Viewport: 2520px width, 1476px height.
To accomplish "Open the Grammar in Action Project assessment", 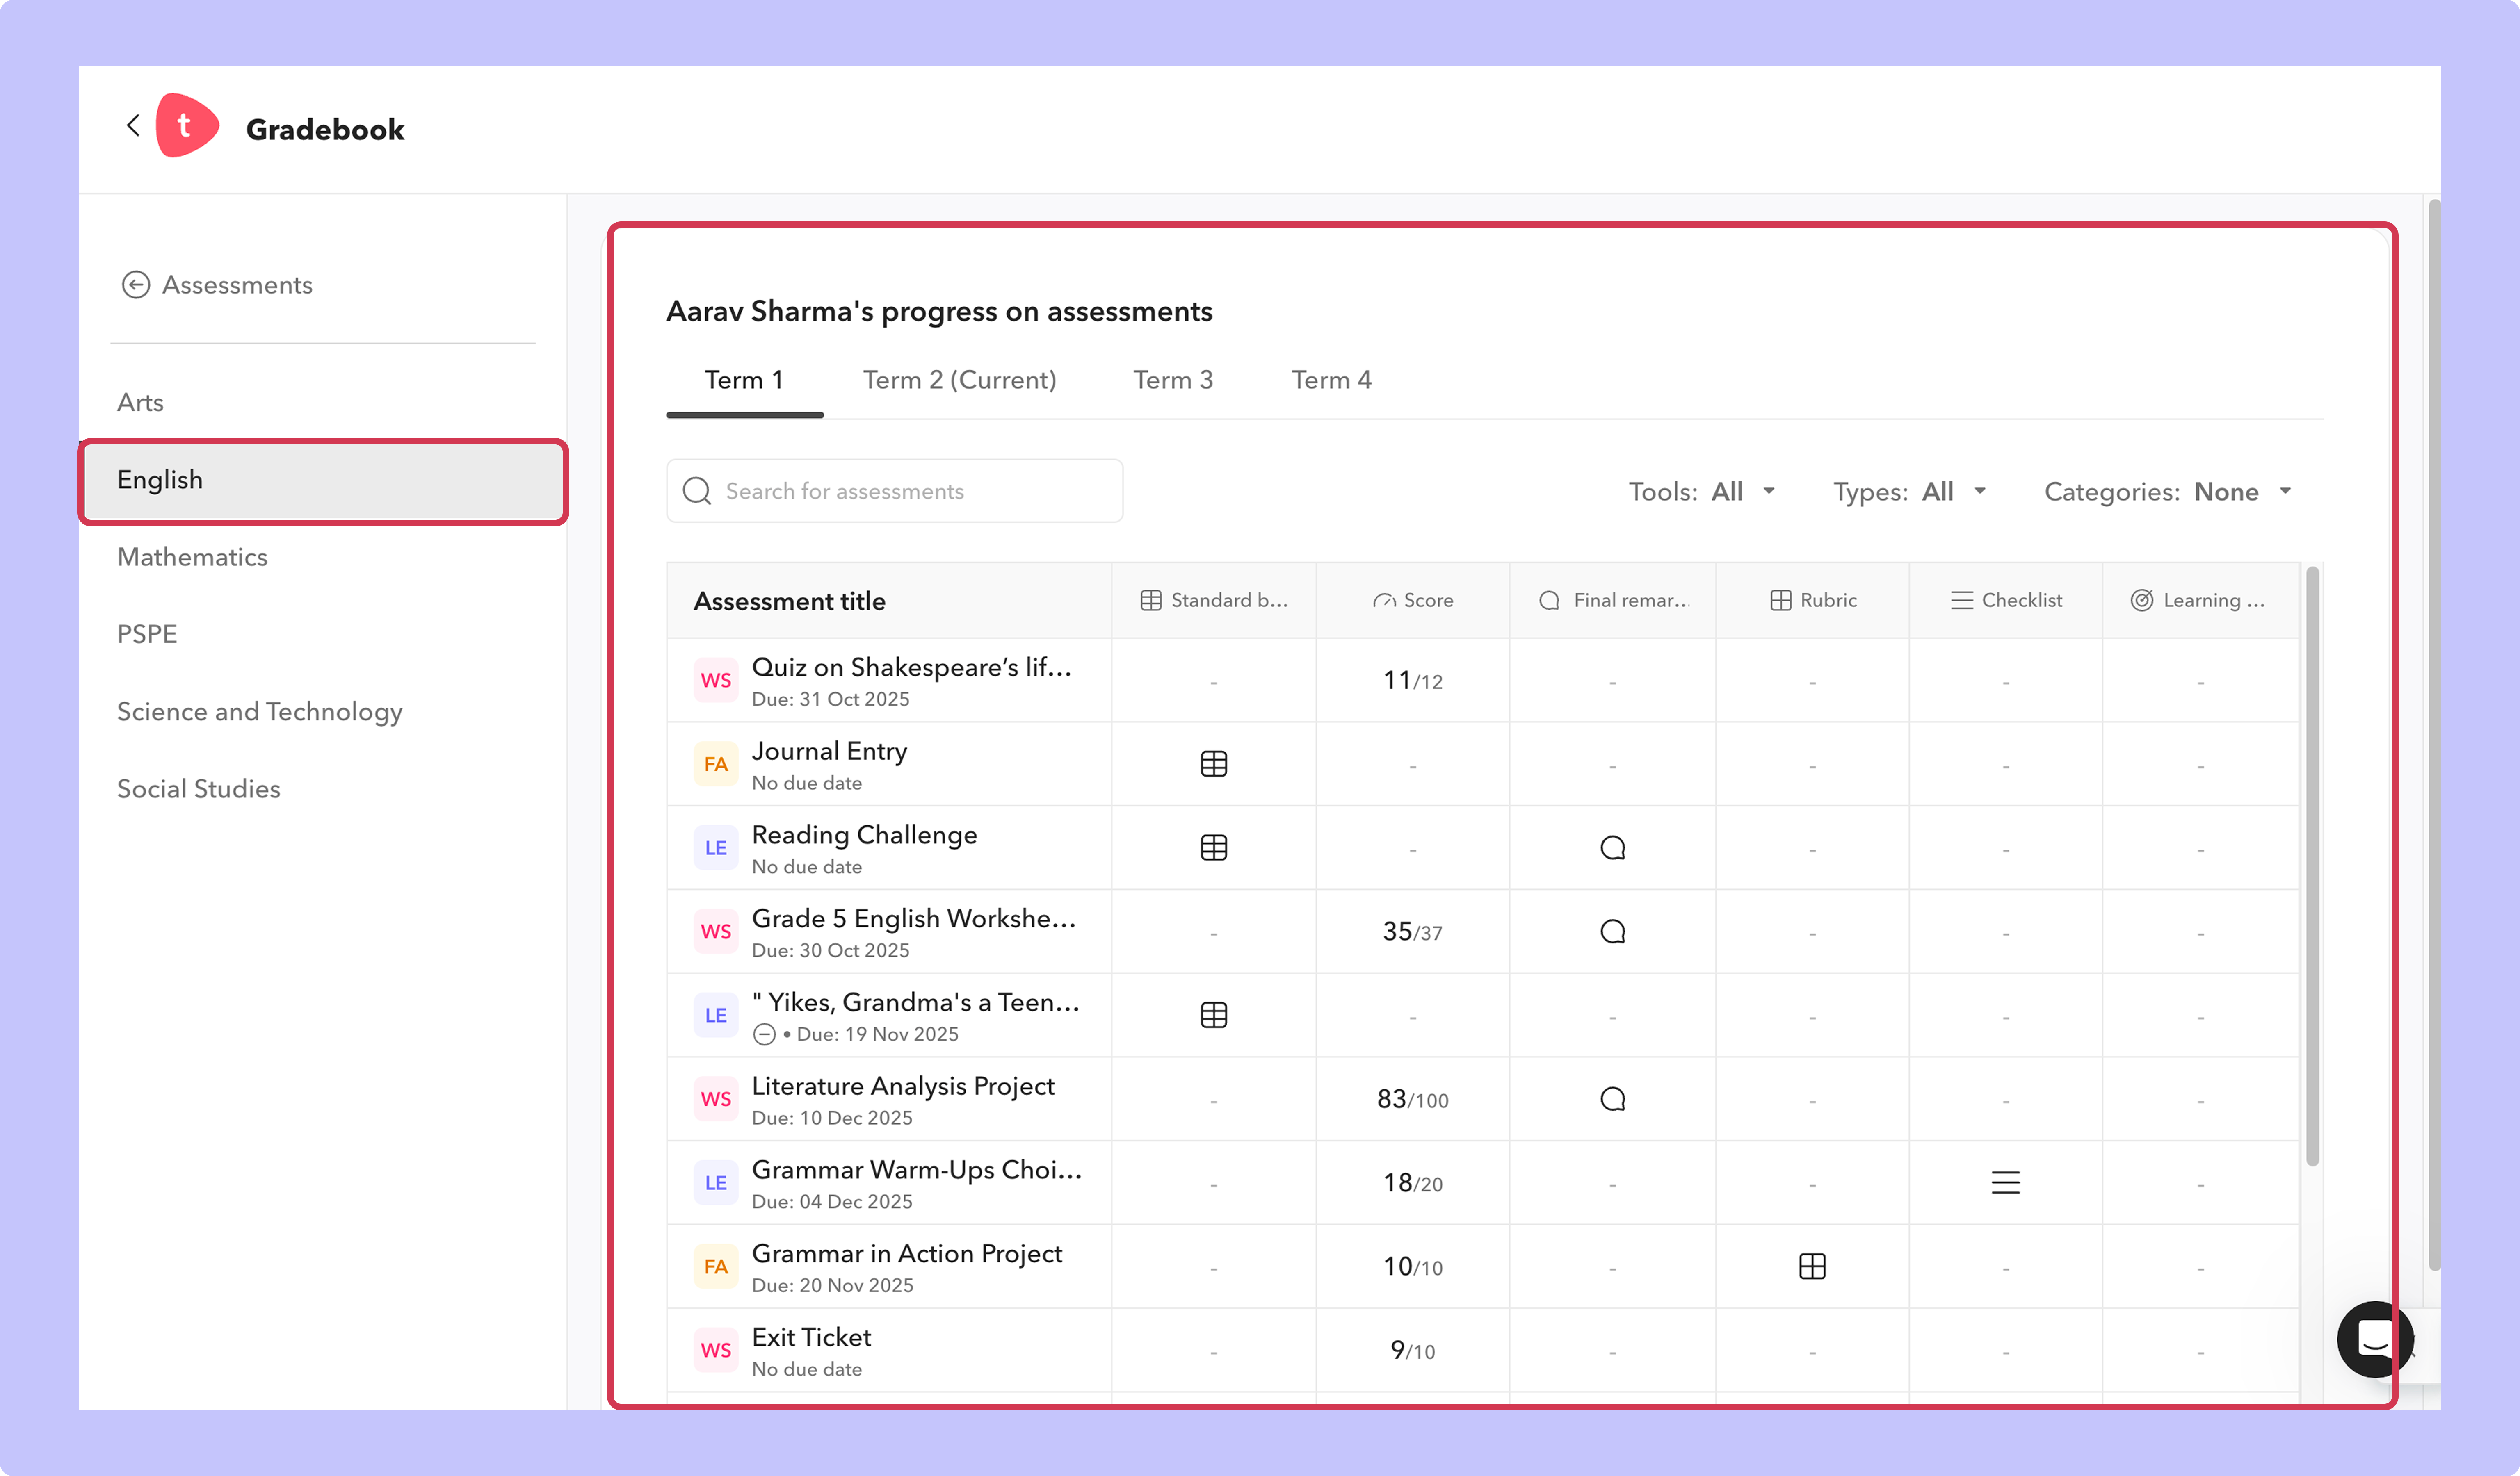I will point(907,1254).
